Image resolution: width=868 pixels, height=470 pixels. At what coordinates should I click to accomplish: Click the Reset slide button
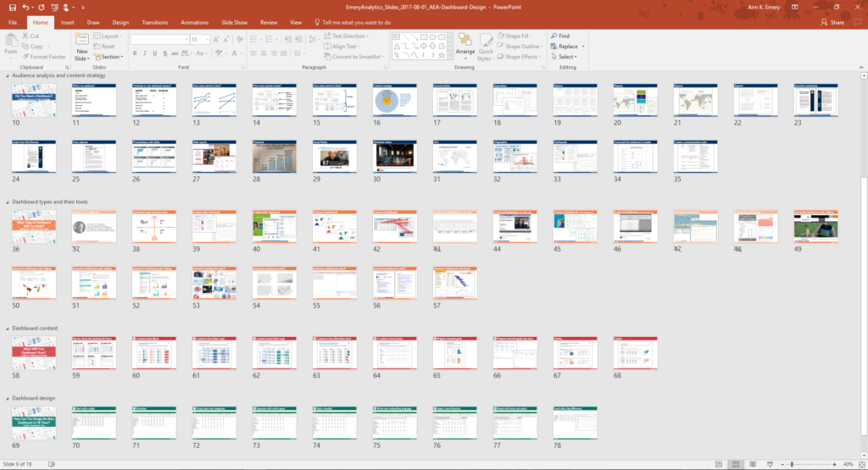[x=104, y=47]
